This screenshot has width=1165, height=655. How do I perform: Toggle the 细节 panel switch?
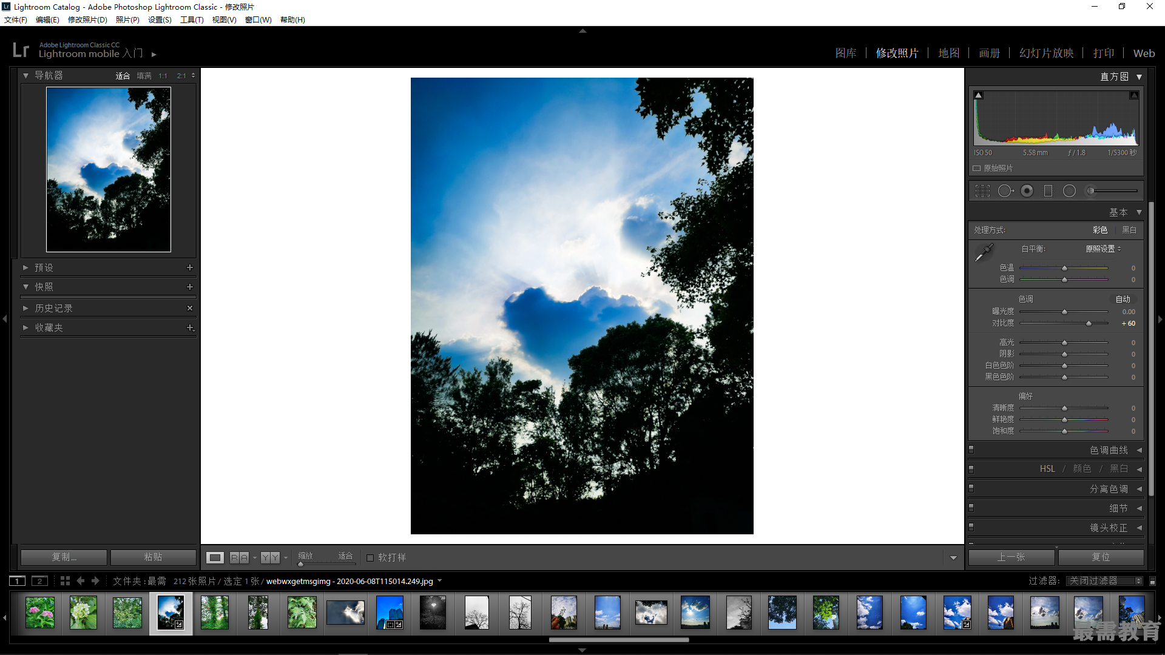tap(971, 508)
